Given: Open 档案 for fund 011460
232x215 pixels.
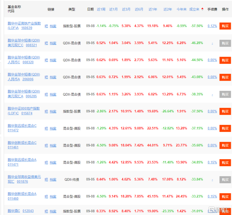Looking at the screenshot, I should pos(53,197).
